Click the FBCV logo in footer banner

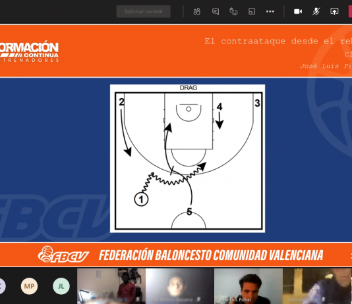pos(63,255)
